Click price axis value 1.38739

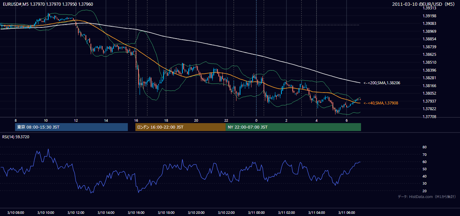click(x=429, y=47)
